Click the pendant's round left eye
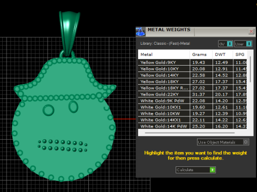Screen dimensions: 257x192 click(x=48, y=110)
